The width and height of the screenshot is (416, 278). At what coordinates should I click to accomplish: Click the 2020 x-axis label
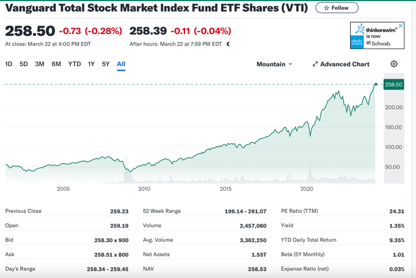click(x=307, y=189)
